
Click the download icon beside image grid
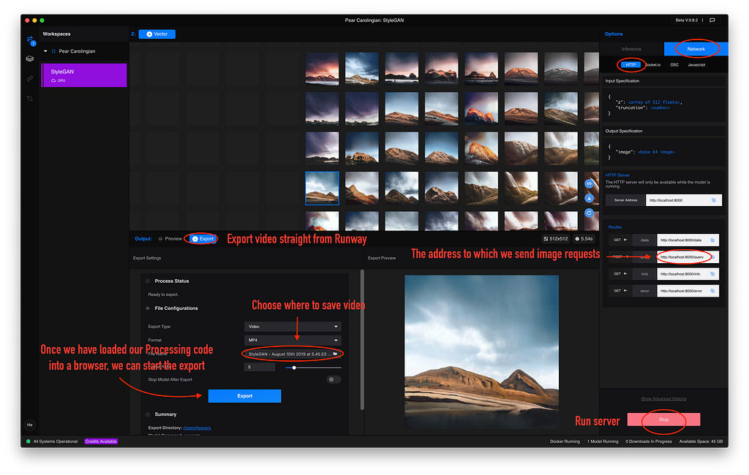pyautogui.click(x=589, y=198)
